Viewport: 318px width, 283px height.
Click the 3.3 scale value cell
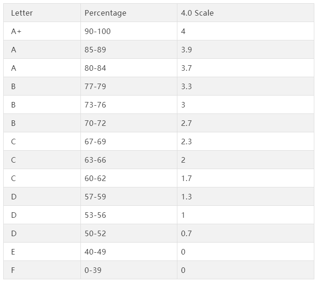[x=187, y=86]
